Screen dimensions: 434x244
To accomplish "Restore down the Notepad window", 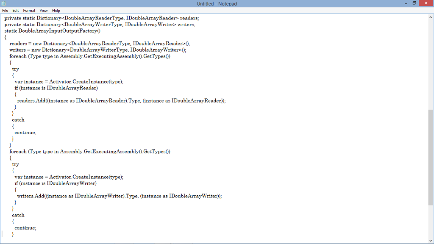I will (x=415, y=3).
